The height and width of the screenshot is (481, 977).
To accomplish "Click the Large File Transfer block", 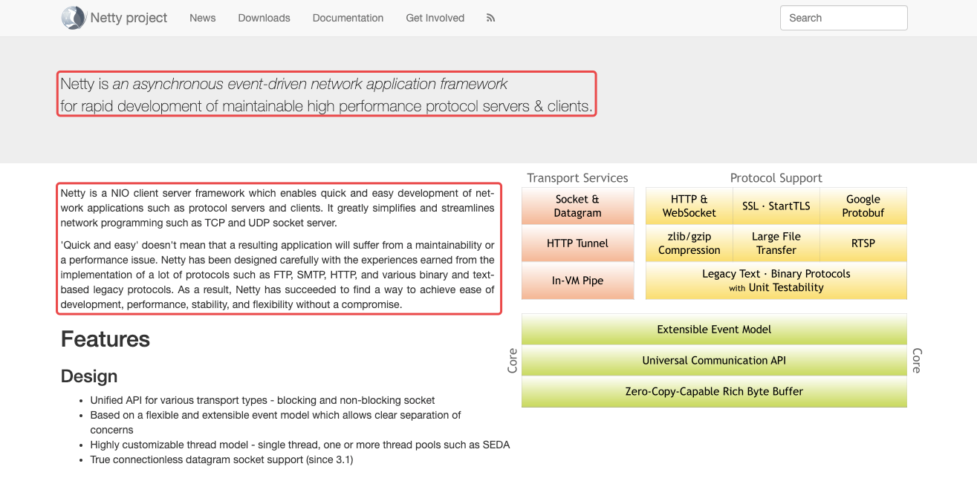I will [776, 243].
